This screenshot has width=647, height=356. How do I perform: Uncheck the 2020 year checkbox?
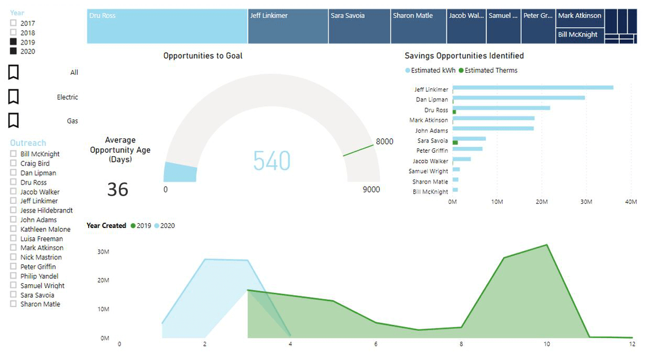point(12,51)
